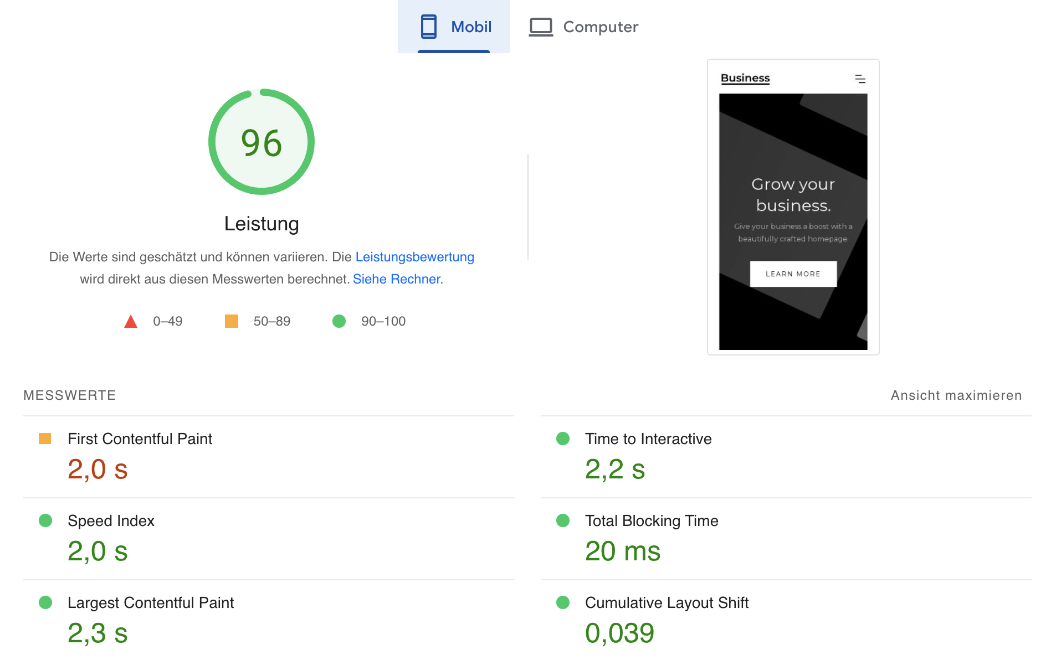Click the orange square 50–89 legend icon
This screenshot has height=660, width=1056.
coord(232,321)
